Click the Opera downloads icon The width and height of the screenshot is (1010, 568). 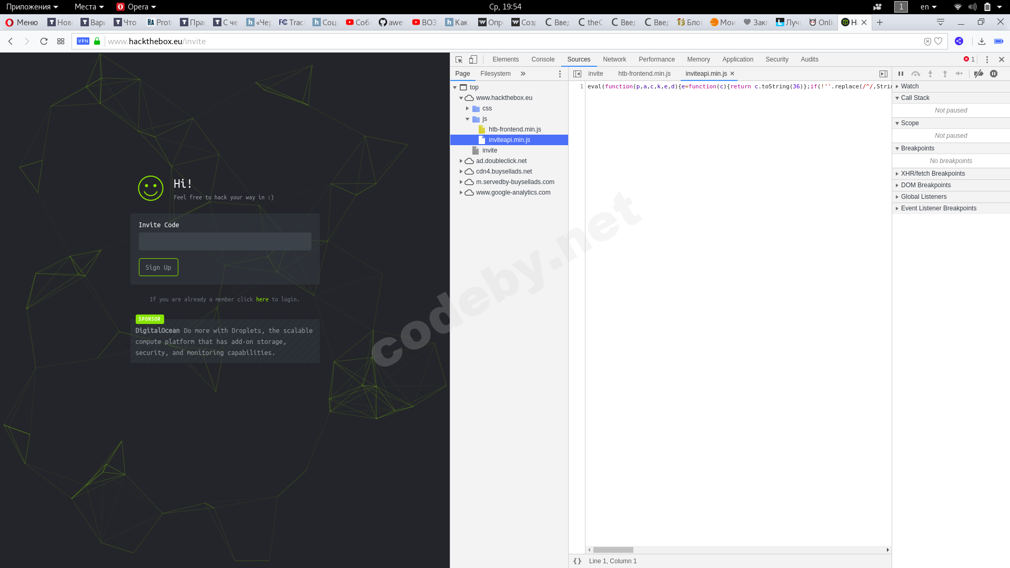tap(982, 41)
